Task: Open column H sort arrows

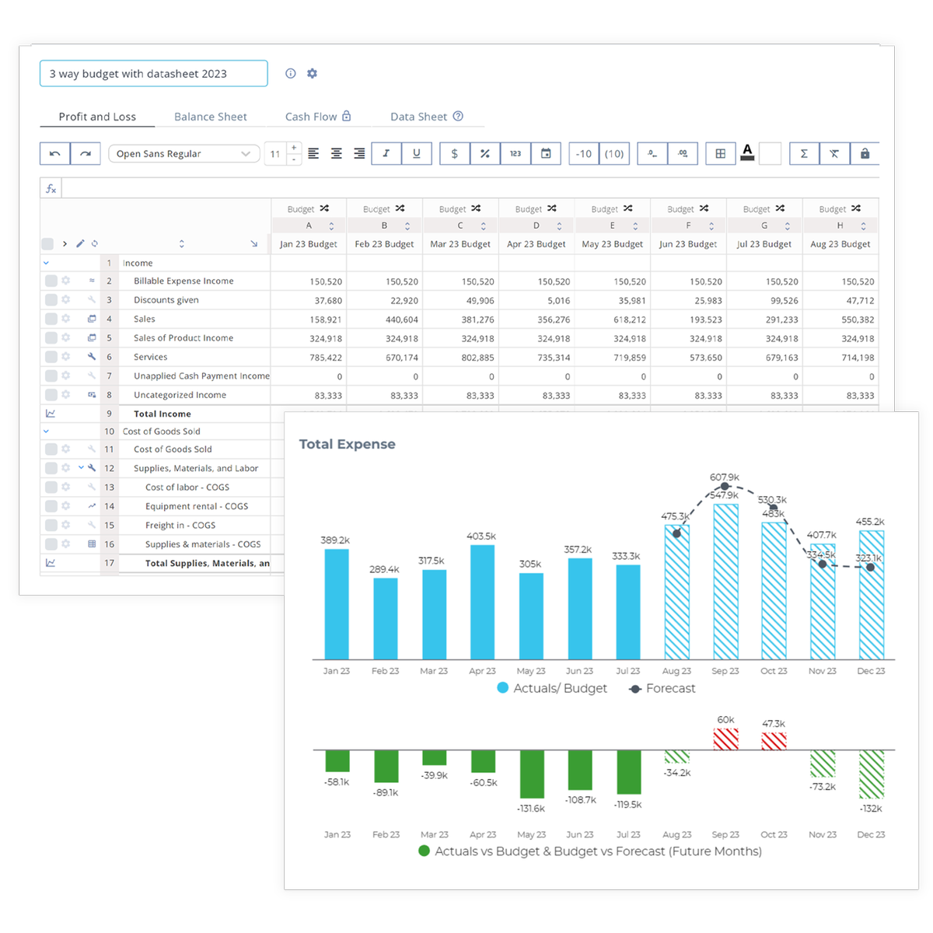Action: click(863, 225)
